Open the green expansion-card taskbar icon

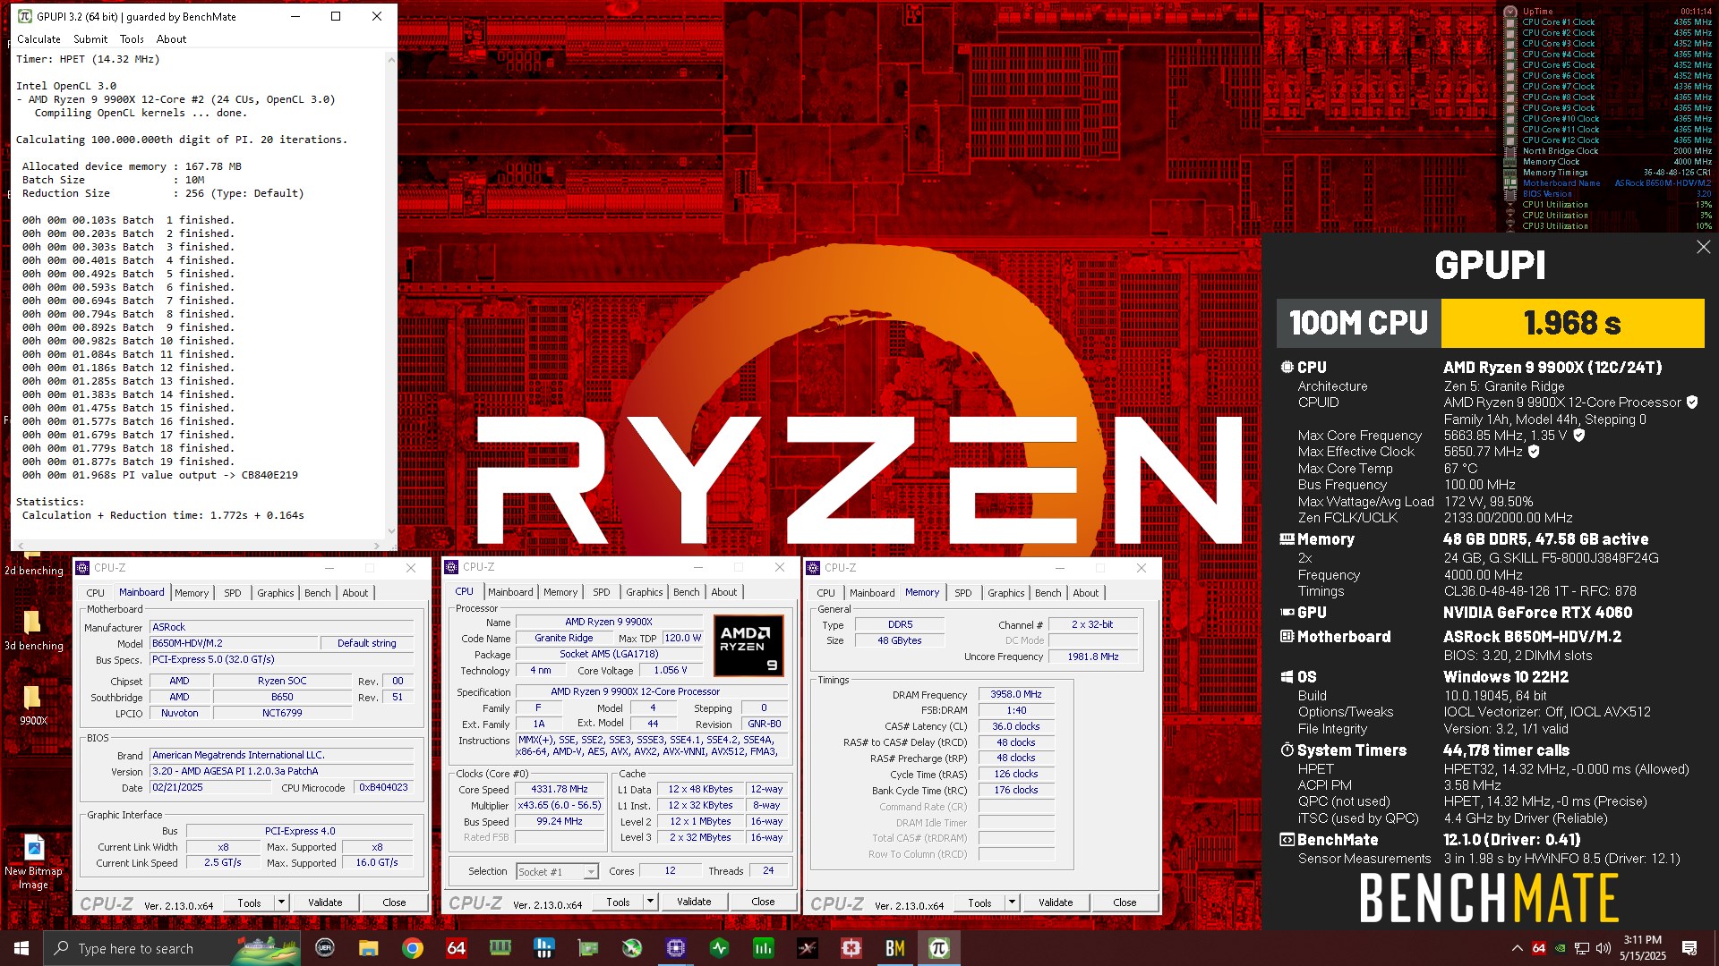[587, 948]
